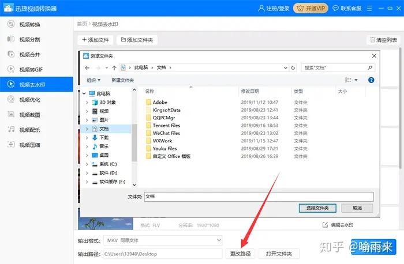Click the refresh icon in address bar
Image resolution: width=404 pixels, height=264 pixels.
pyautogui.click(x=293, y=67)
